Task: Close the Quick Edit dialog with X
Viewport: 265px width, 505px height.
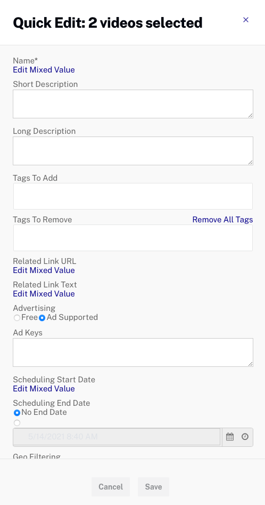Action: coord(246,20)
